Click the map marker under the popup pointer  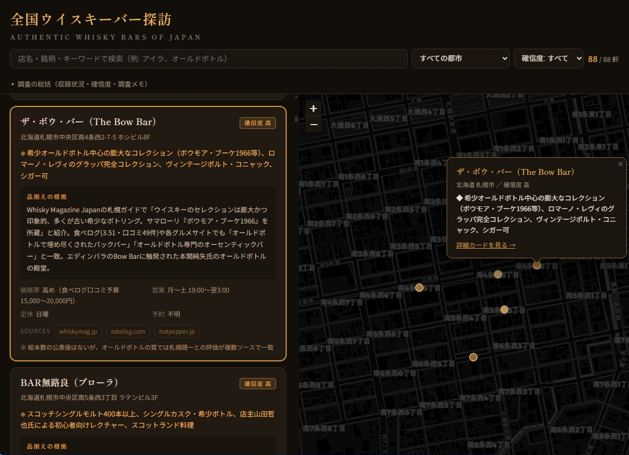(x=537, y=265)
